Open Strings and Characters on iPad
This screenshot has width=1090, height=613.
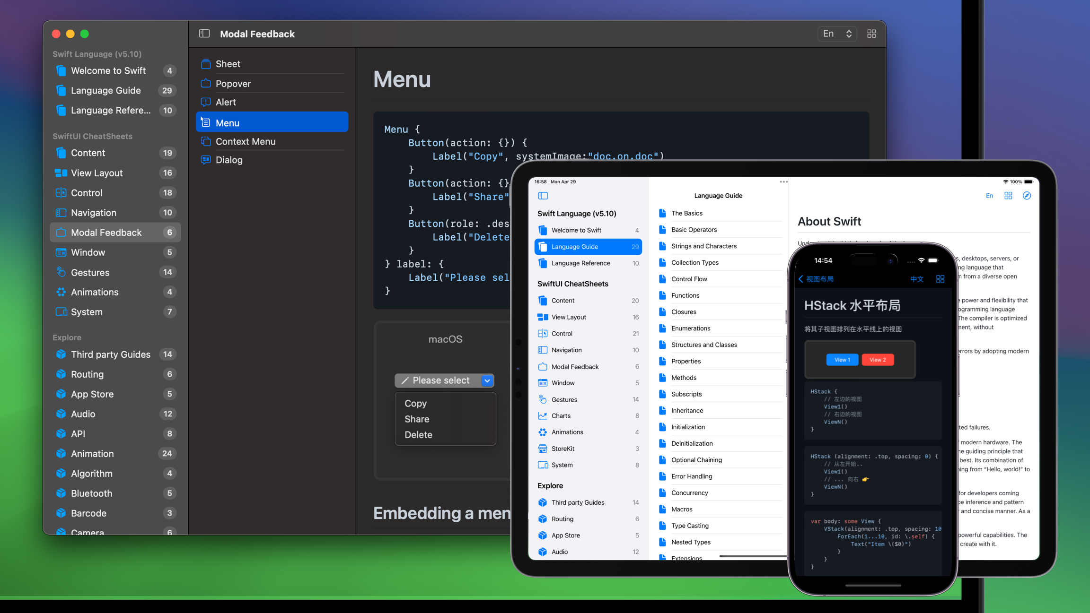pyautogui.click(x=719, y=246)
